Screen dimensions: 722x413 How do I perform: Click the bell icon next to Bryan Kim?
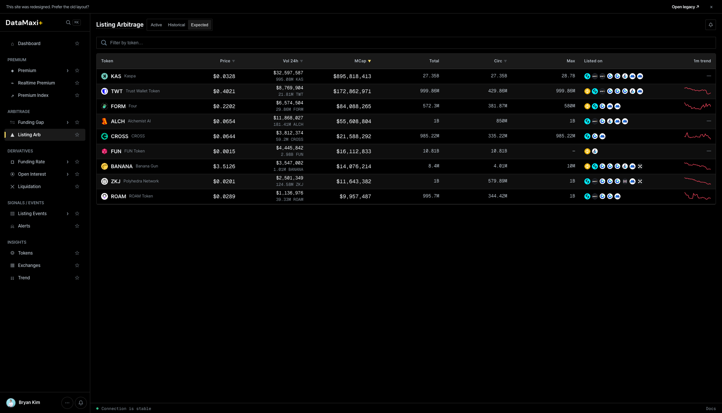pos(81,402)
